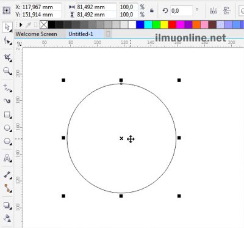244x228 pixels.
Task: Apply the pink color swatch
Action: 204,25
